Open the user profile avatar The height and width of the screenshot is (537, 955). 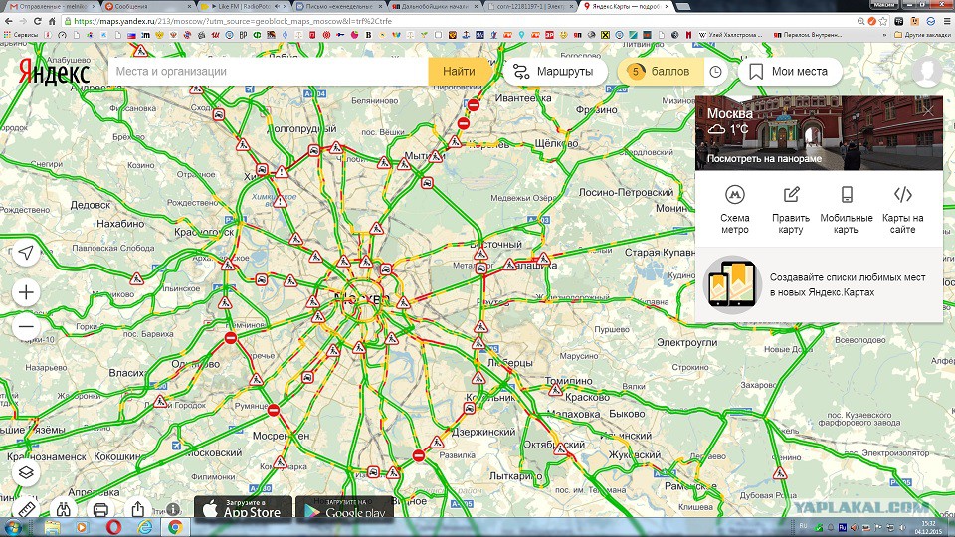(927, 72)
